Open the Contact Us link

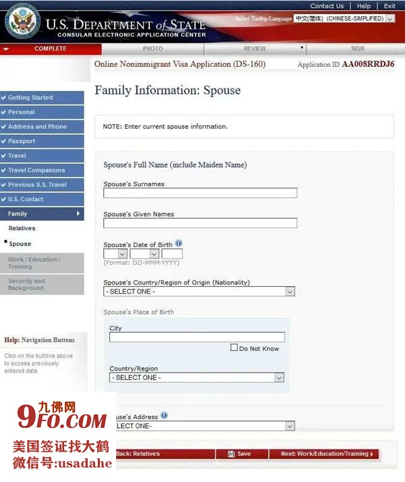(327, 6)
